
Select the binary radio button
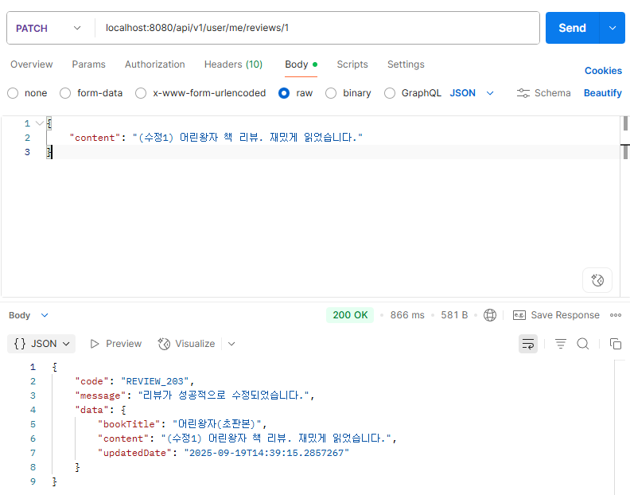coord(331,93)
